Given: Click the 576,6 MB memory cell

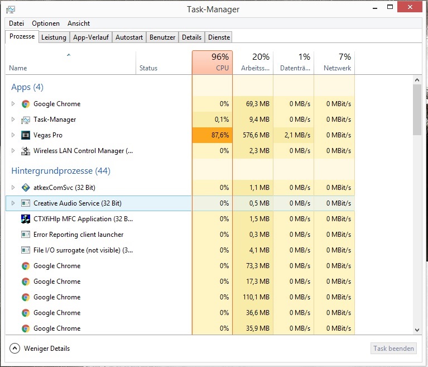Looking at the screenshot, I should (253, 135).
